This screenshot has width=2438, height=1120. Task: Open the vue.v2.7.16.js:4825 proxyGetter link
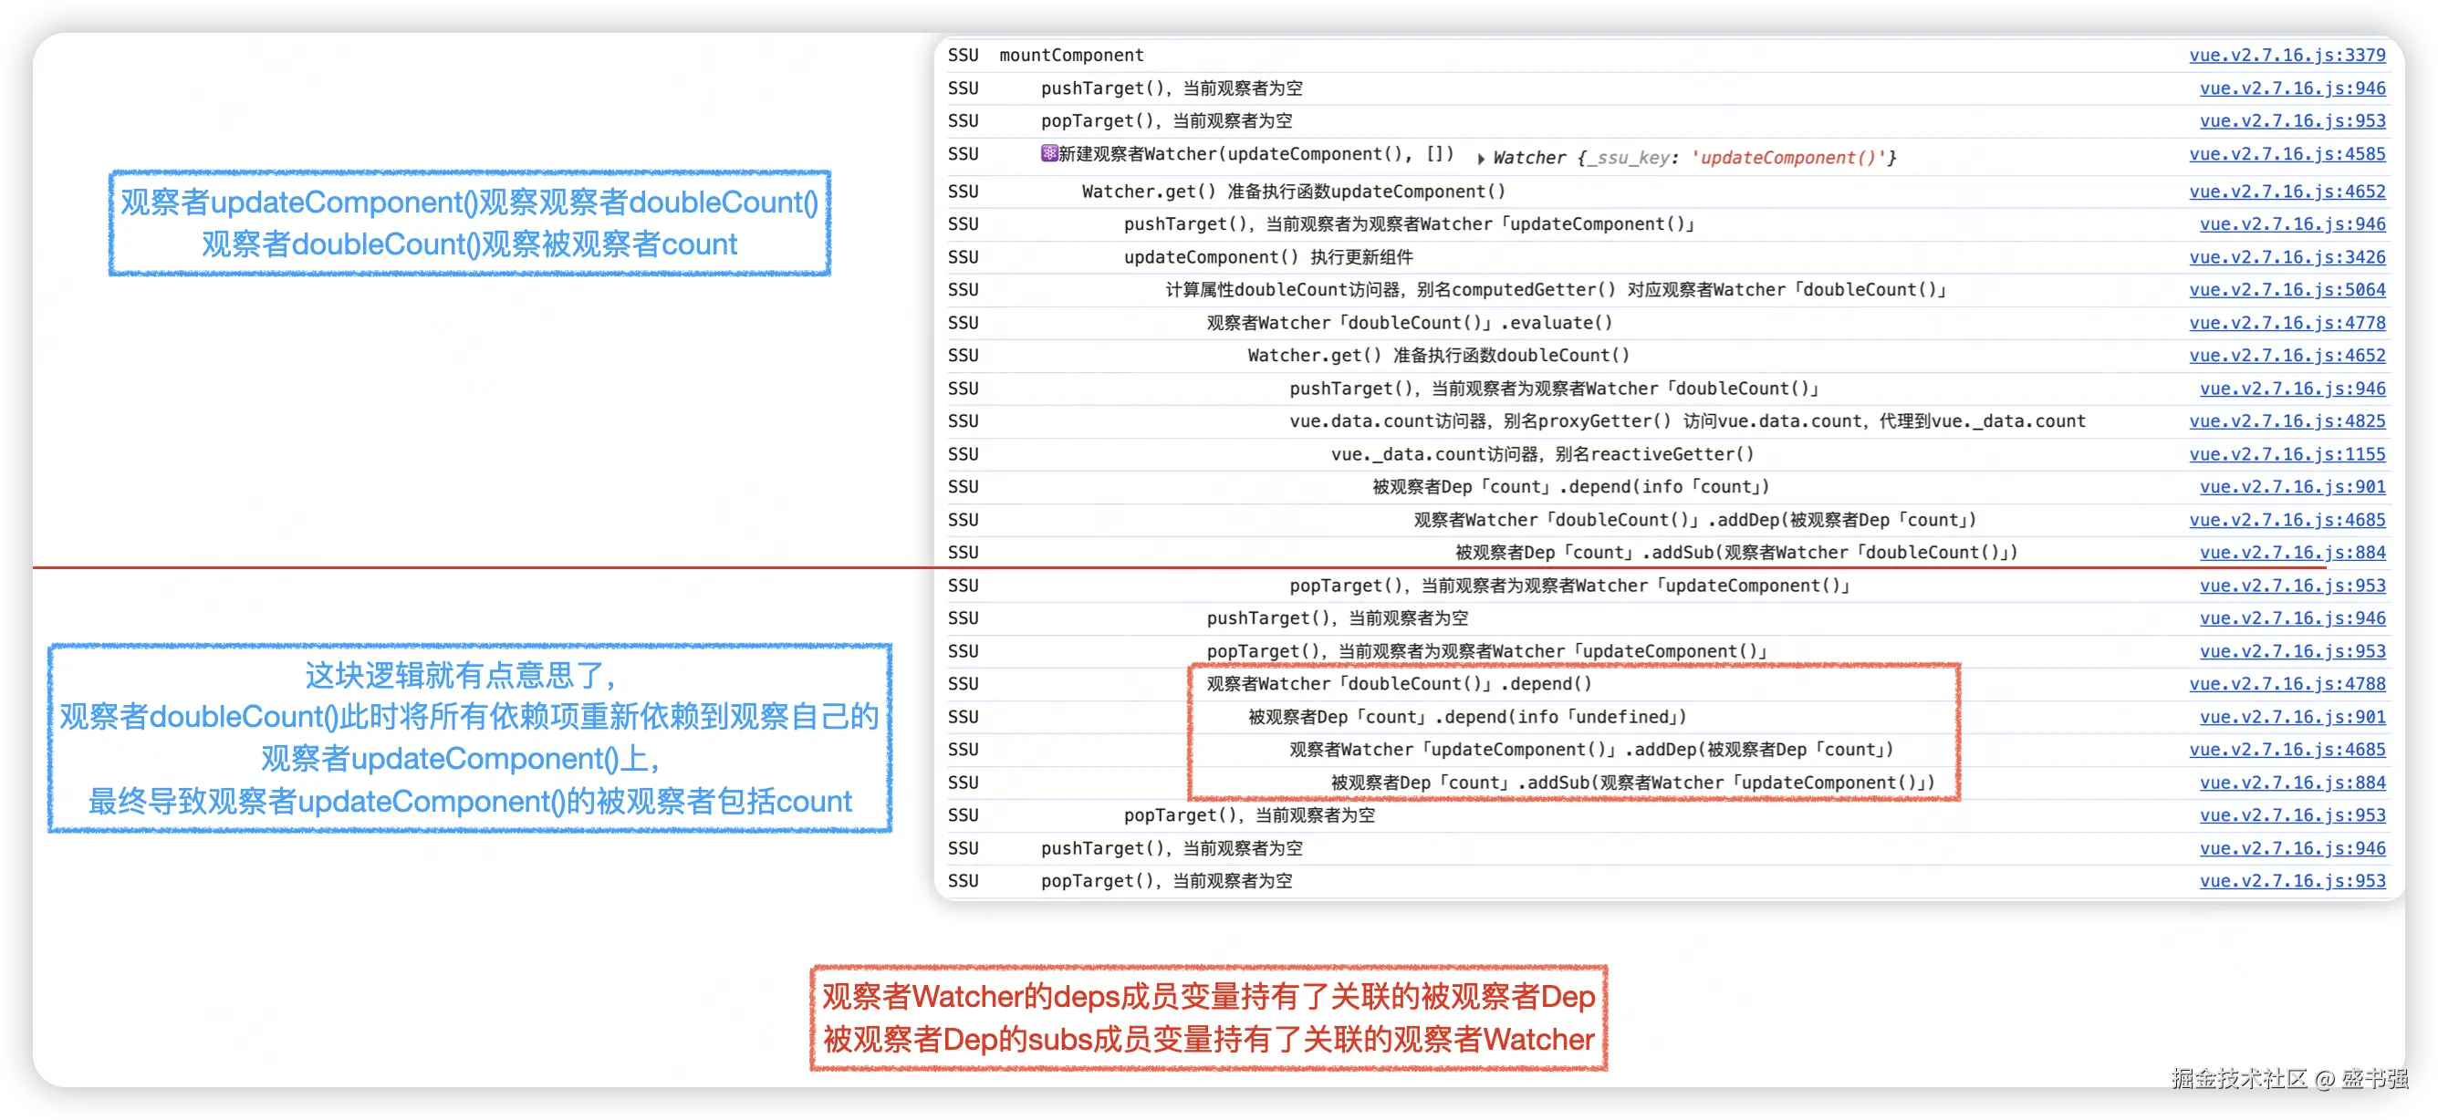(x=2287, y=421)
